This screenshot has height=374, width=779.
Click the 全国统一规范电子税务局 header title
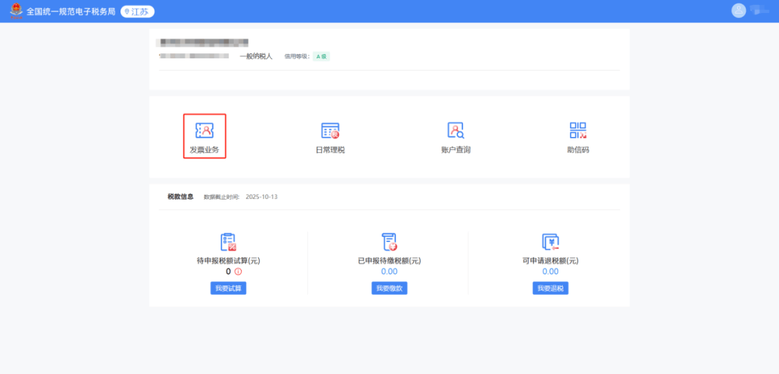(x=71, y=12)
